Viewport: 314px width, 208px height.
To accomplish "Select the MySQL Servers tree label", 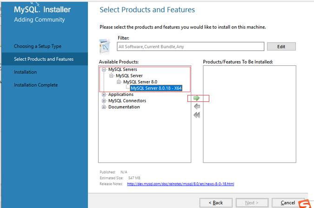I will (122, 69).
